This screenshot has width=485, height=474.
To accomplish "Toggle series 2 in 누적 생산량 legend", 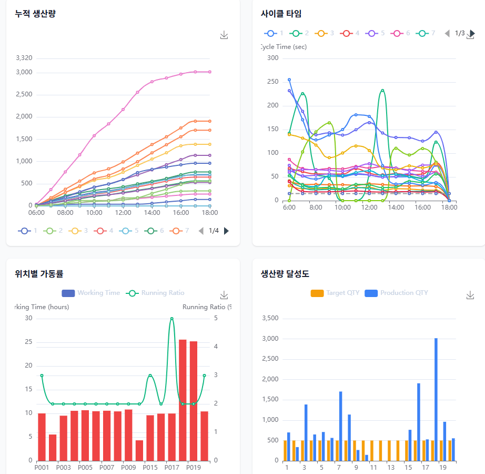I will pos(53,231).
